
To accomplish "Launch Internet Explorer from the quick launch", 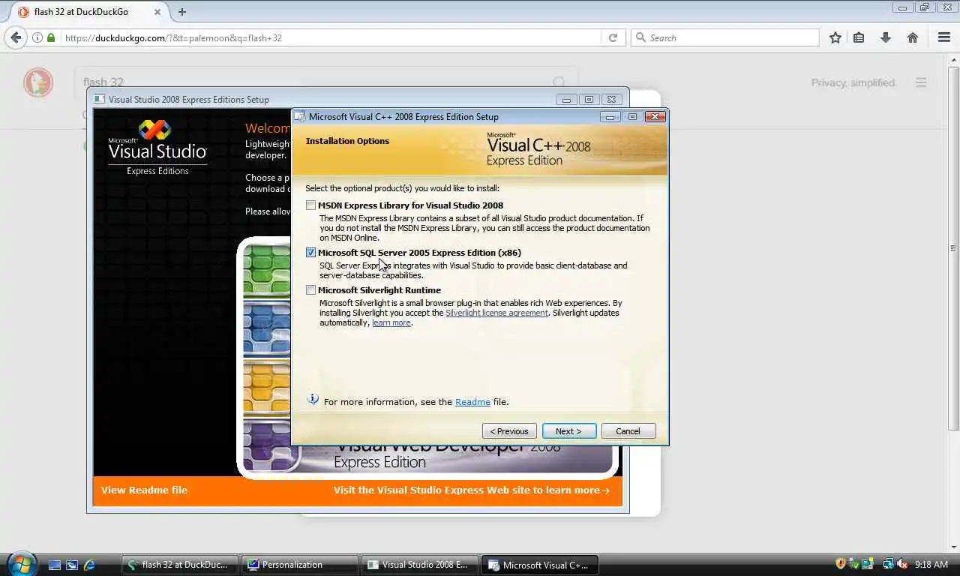I will point(89,565).
